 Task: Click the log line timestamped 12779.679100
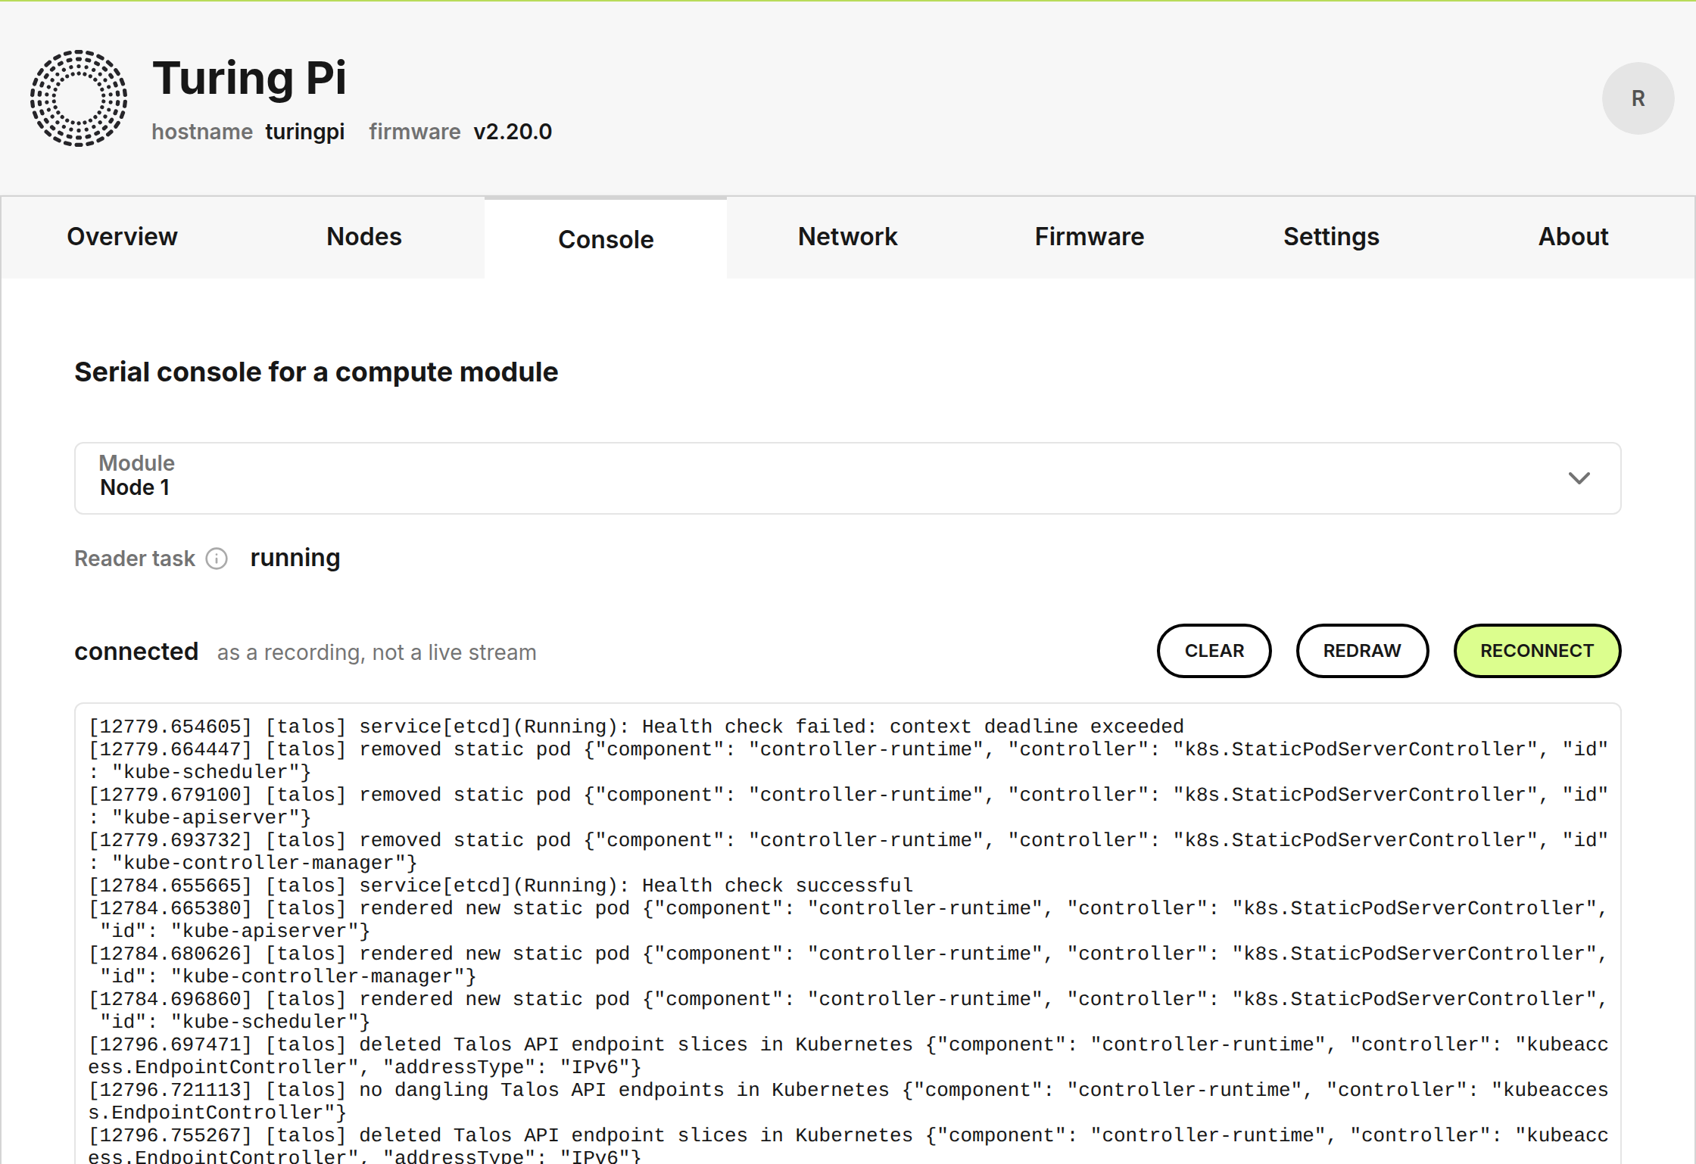(848, 806)
